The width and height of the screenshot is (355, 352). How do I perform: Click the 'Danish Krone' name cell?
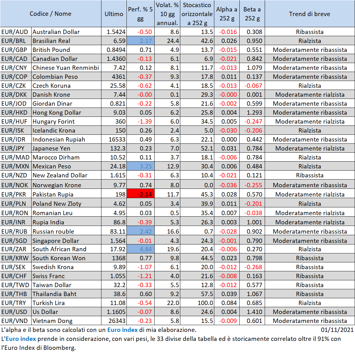pos(66,95)
